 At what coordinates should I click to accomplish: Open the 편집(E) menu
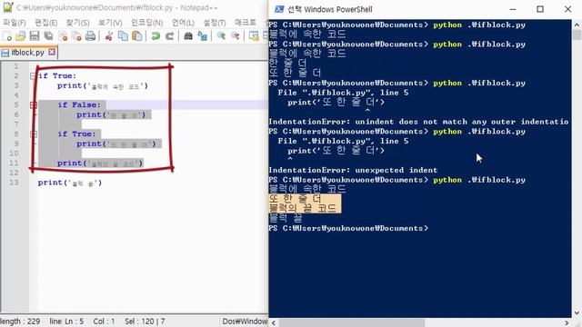(46, 23)
